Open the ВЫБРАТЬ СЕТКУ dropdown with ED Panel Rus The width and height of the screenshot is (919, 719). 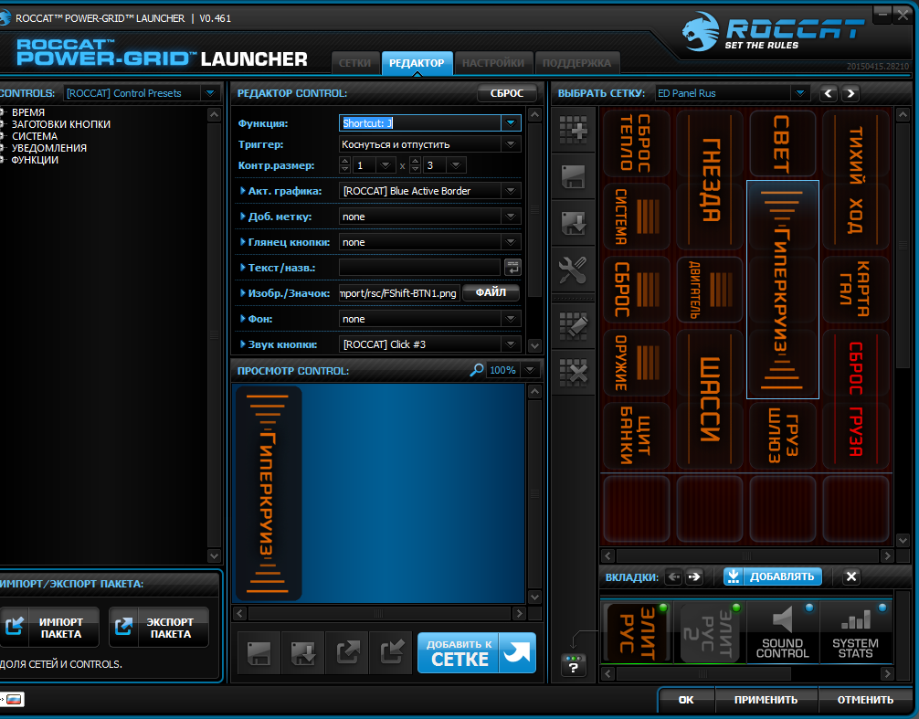tap(798, 93)
